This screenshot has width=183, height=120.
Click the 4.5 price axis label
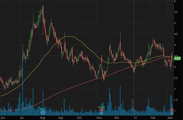[176, 34]
